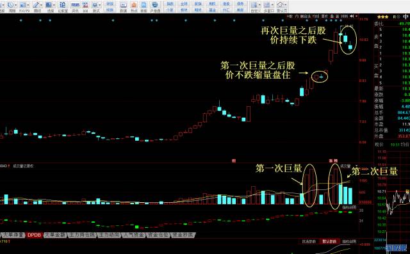This screenshot has width=410, height=254.
Task: Open the stock picker (选股) icon
Action: tap(49, 5)
